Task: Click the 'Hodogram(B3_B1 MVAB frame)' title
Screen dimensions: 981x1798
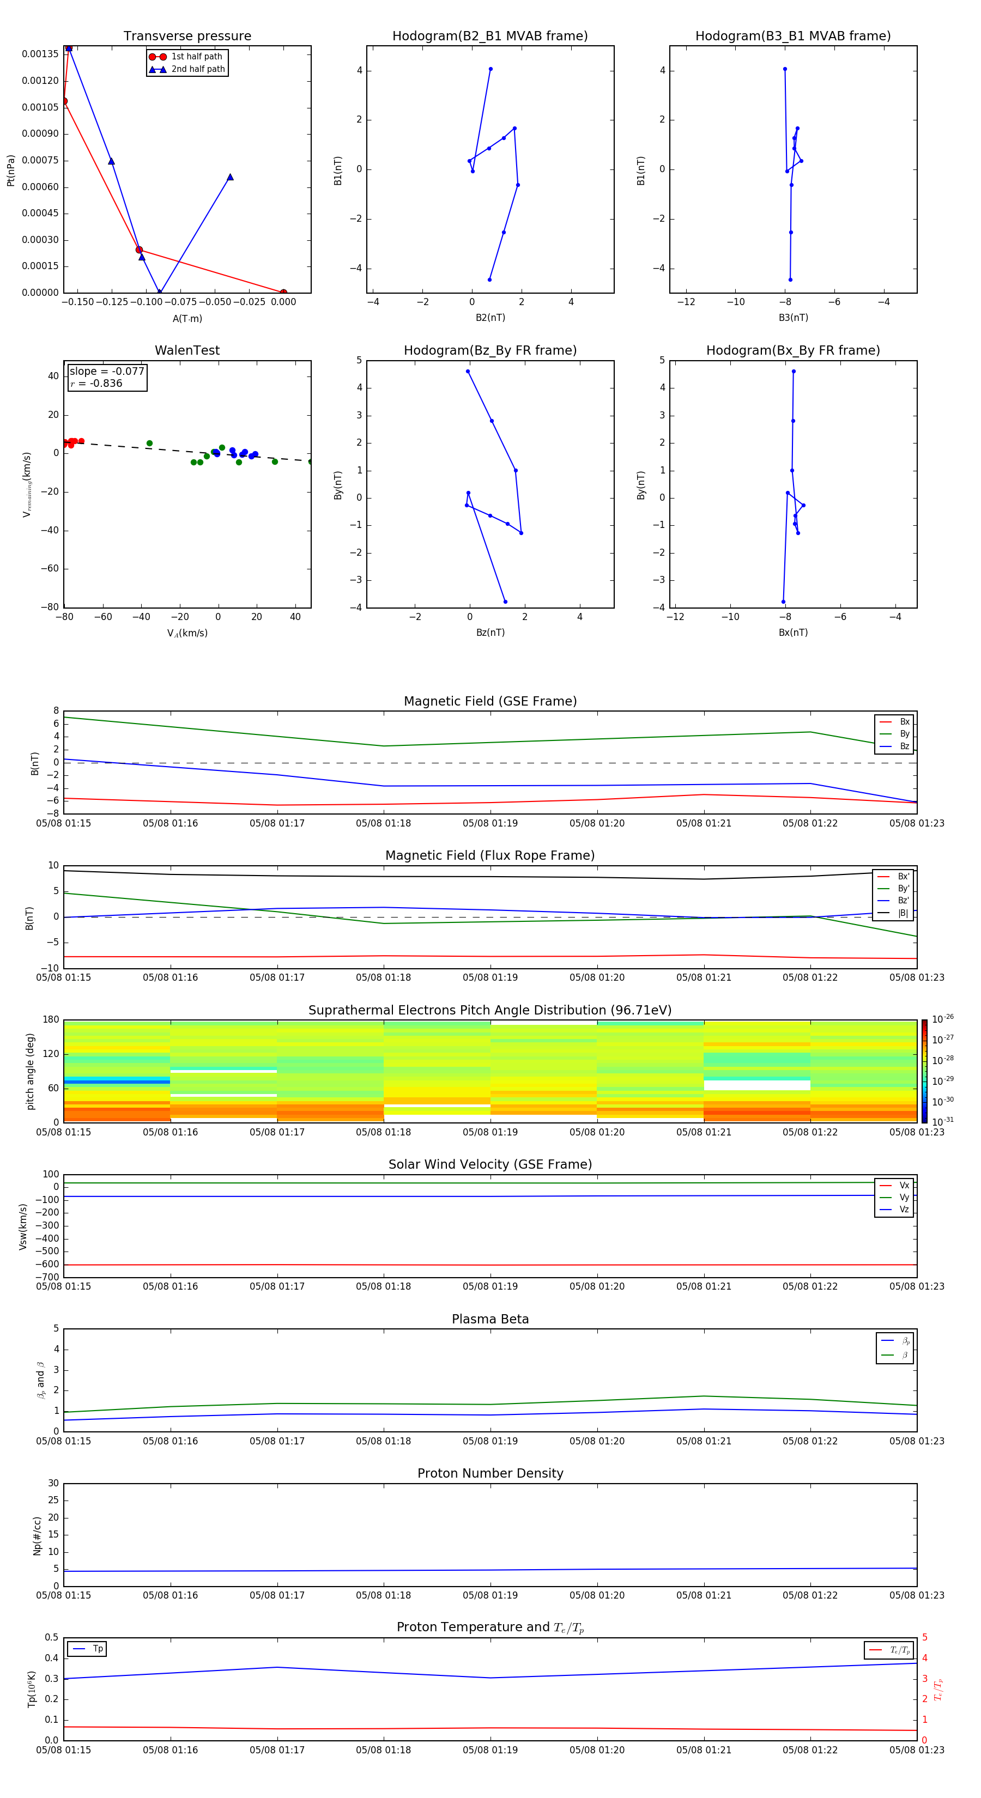Action: pos(793,37)
